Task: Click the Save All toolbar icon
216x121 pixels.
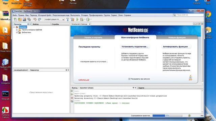Action: pos(29,19)
